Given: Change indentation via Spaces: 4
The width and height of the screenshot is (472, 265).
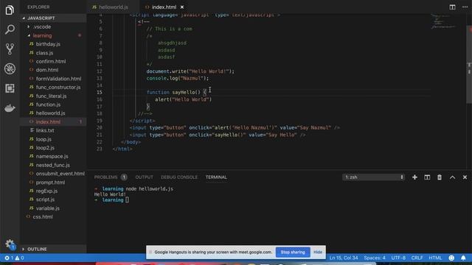Looking at the screenshot, I should tap(374, 258).
